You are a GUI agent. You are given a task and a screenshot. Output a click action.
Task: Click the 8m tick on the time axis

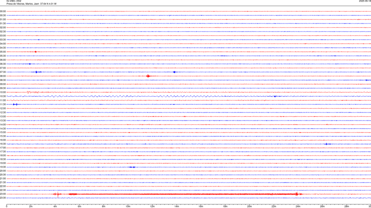[x=104, y=206]
